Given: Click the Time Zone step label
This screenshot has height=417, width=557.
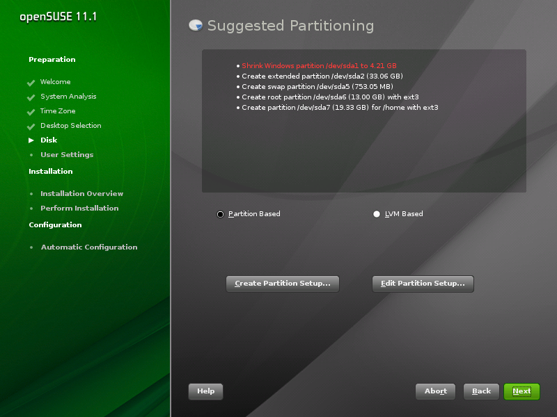Looking at the screenshot, I should pyautogui.click(x=58, y=111).
